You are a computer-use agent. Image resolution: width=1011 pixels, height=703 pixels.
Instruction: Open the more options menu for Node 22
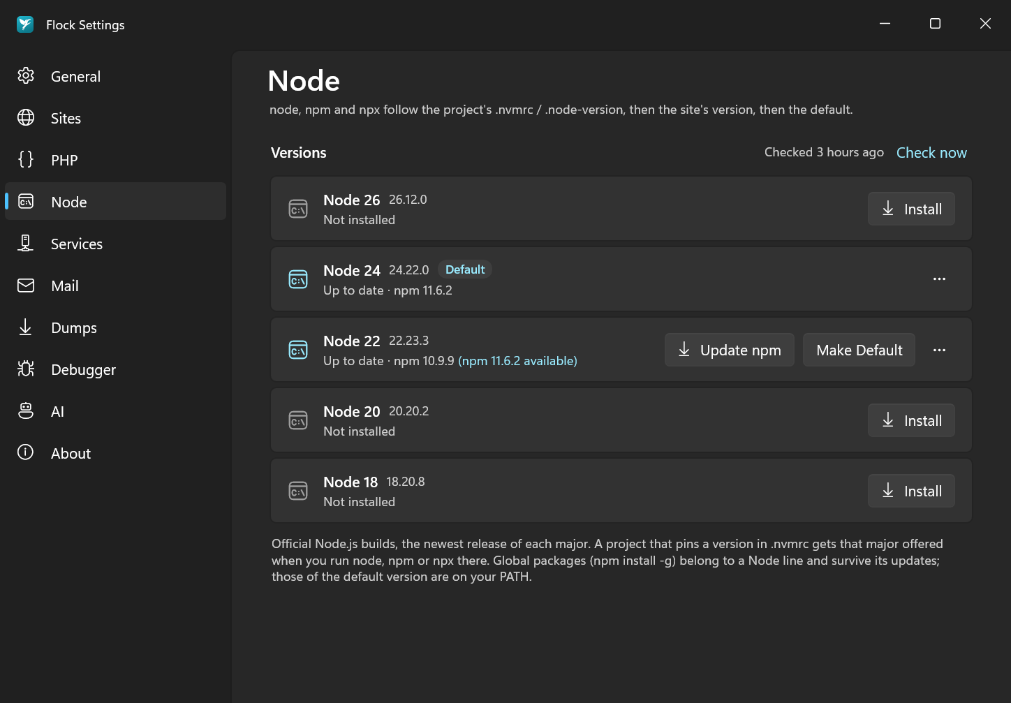pyautogui.click(x=939, y=350)
